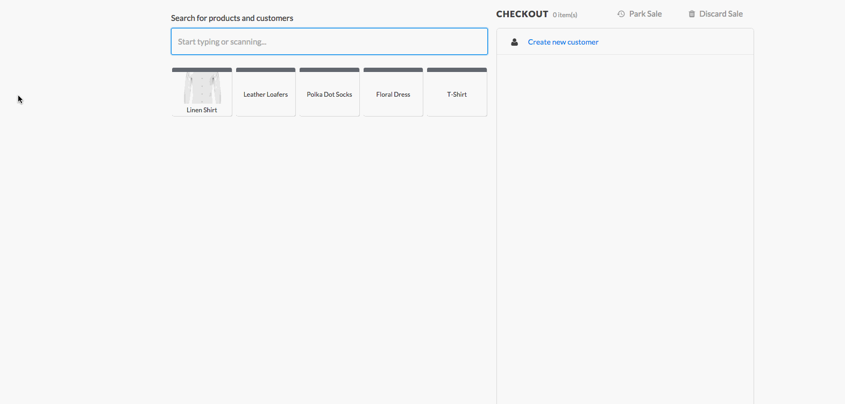This screenshot has height=404, width=845.
Task: Add T-Shirt to the sale
Action: (x=457, y=92)
